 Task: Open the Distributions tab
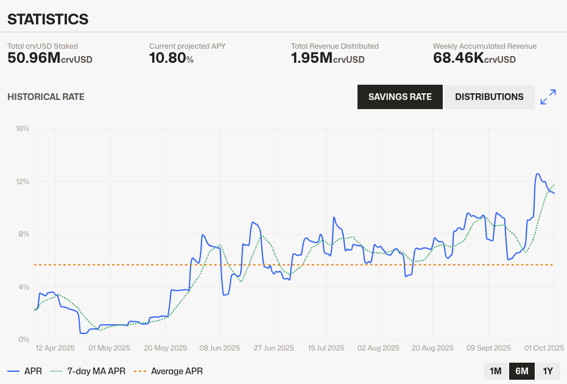tap(489, 97)
